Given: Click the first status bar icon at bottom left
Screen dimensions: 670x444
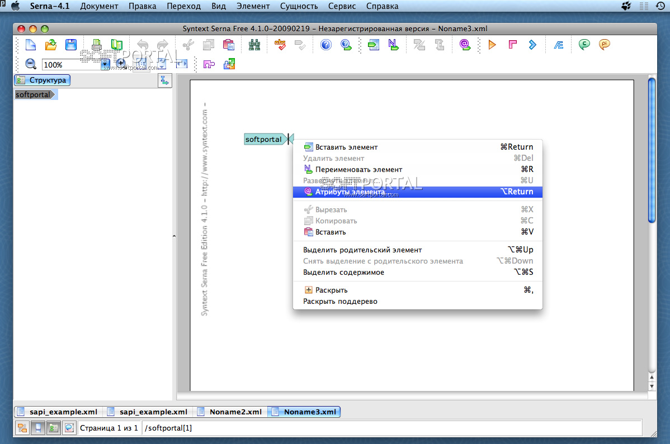Looking at the screenshot, I should click(x=22, y=428).
